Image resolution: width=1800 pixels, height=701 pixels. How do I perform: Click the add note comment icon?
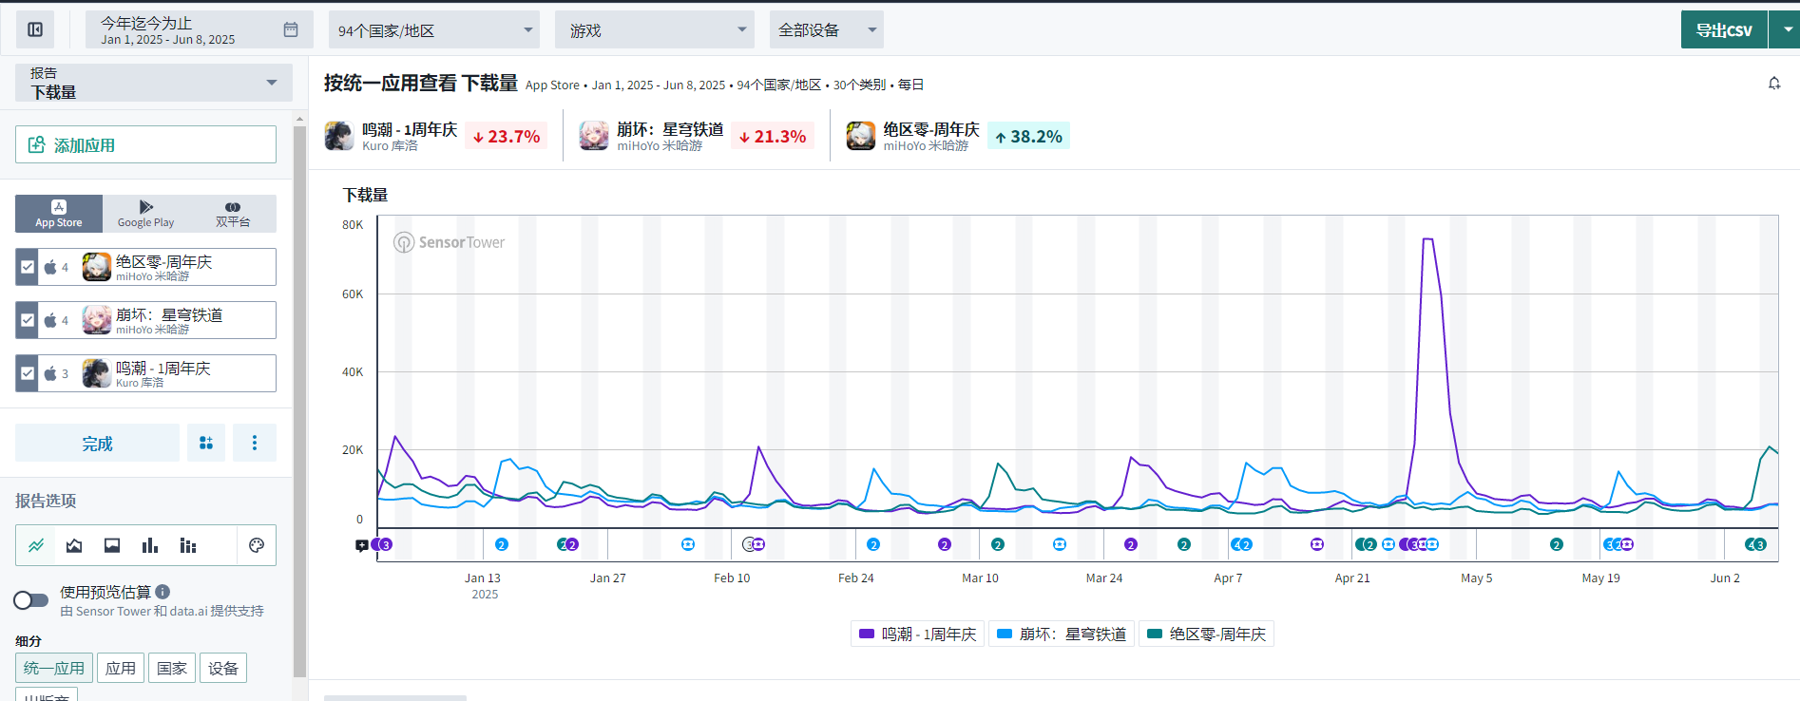(x=361, y=545)
